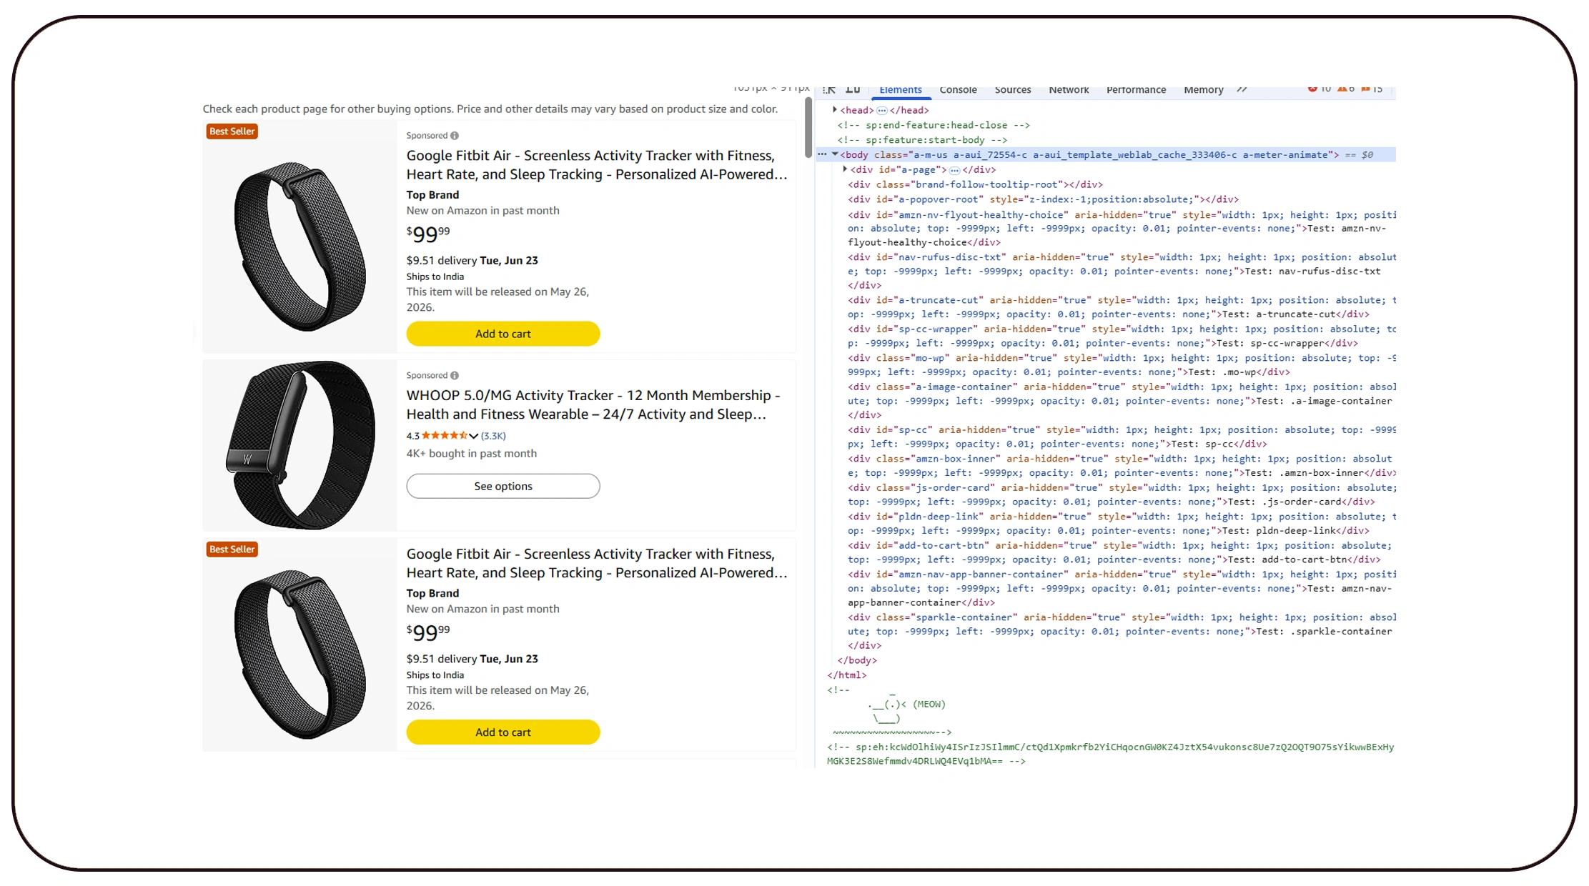The width and height of the screenshot is (1589, 886).
Task: Click the info icon beside Sponsored on WHOOP listing
Action: [x=455, y=376]
